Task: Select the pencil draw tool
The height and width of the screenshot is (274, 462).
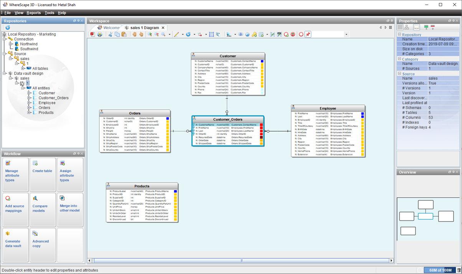Action: [176, 34]
